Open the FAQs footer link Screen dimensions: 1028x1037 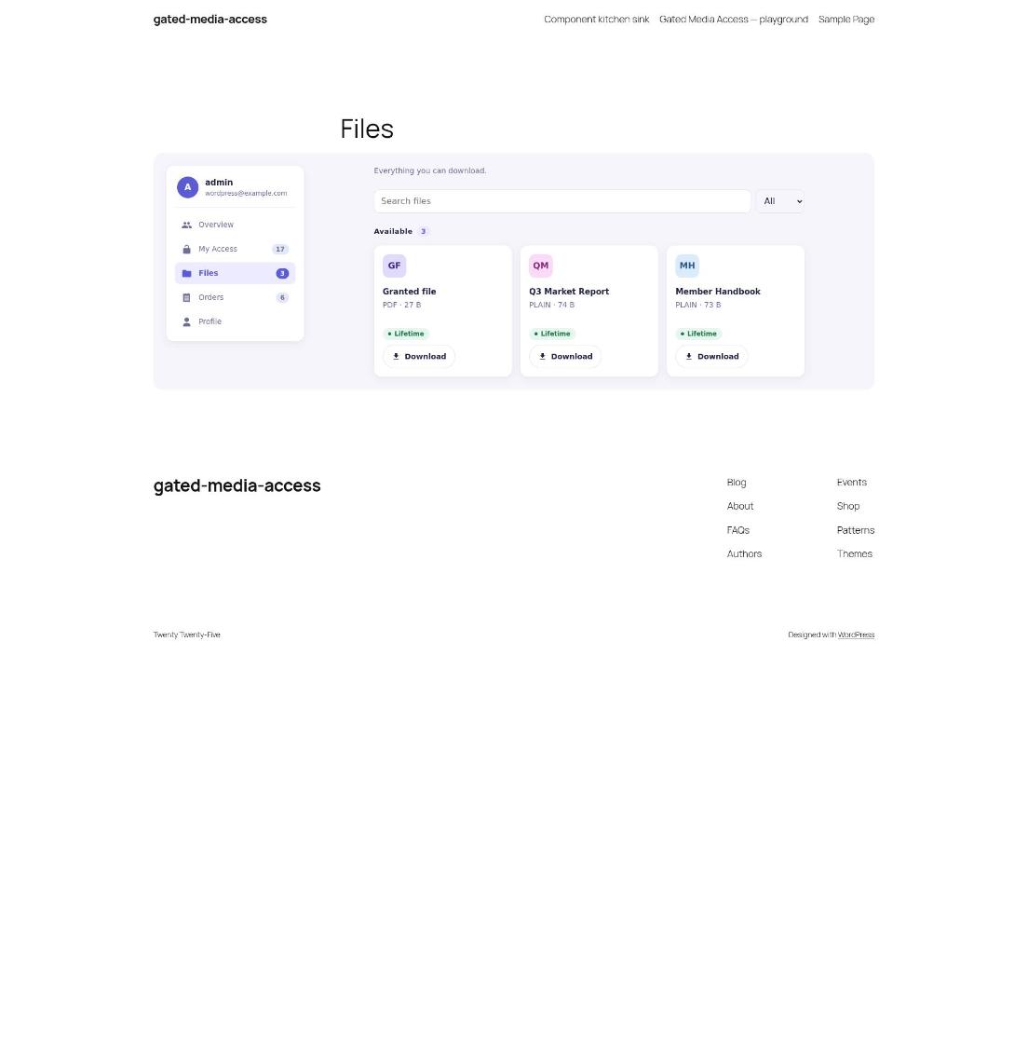tap(737, 530)
